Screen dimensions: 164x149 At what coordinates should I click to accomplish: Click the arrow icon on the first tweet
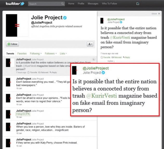94,60
